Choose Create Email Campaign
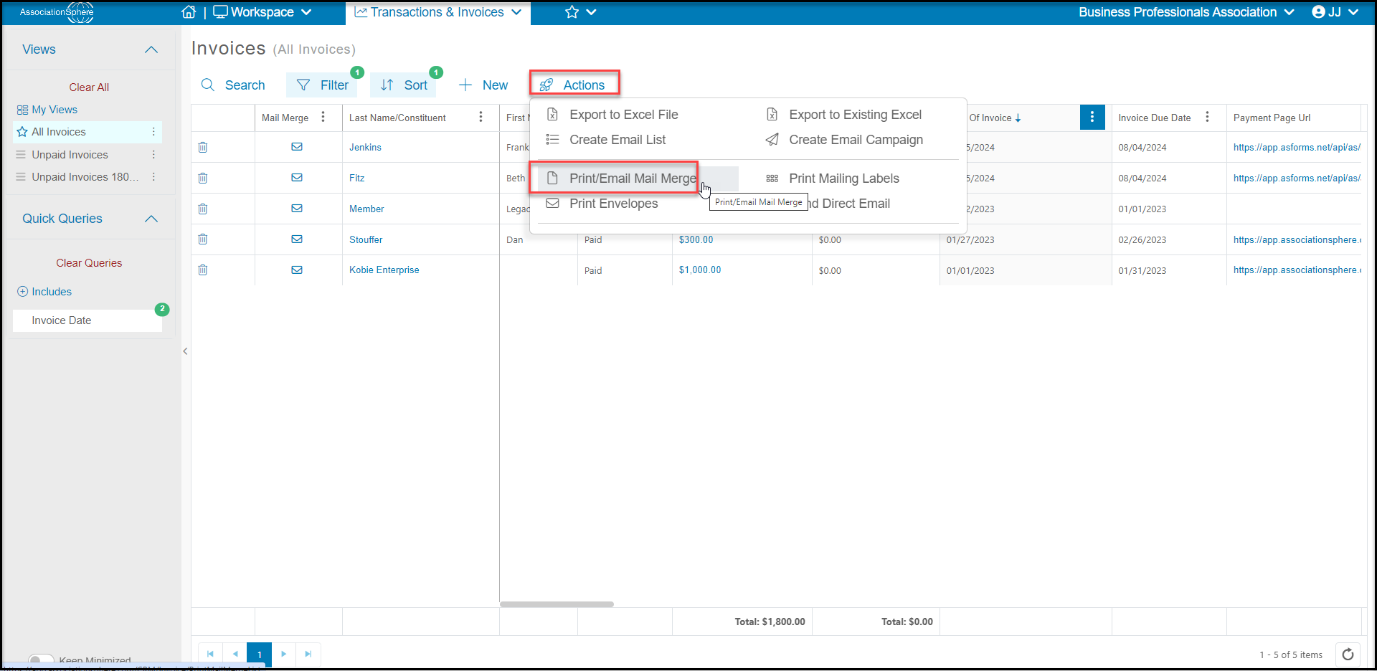 click(x=845, y=140)
